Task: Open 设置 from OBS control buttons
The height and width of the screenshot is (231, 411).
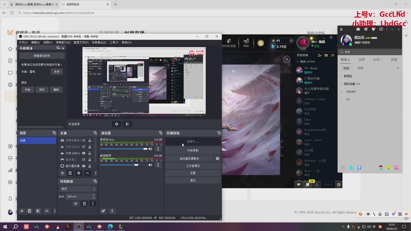Action: [x=193, y=173]
